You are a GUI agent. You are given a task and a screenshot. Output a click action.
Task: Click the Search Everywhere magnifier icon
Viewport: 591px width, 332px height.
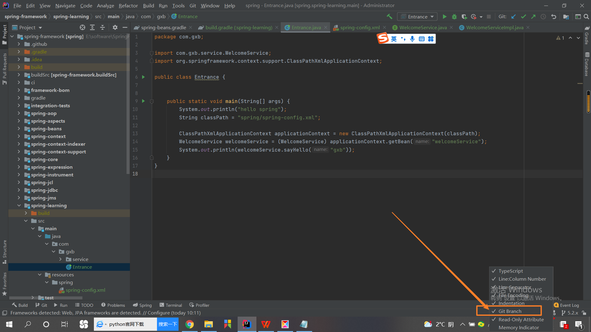(586, 17)
